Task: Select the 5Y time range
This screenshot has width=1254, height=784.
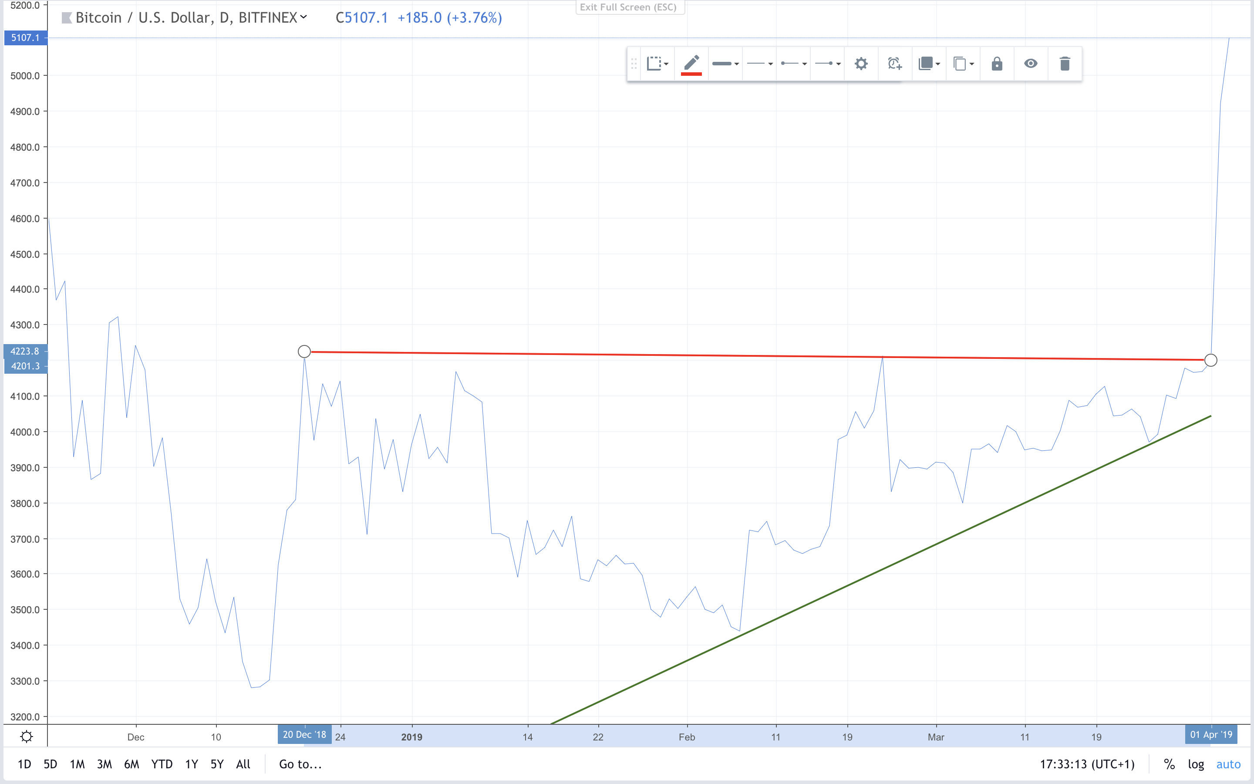Action: (x=217, y=764)
